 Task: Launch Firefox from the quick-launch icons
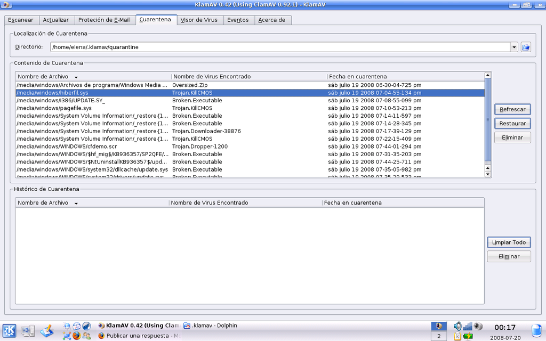click(77, 336)
